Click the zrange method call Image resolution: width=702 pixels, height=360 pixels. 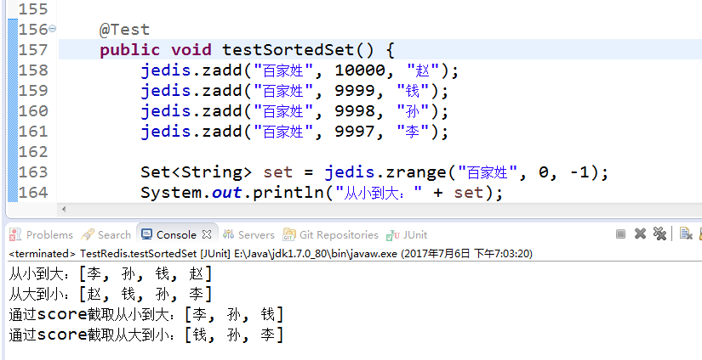click(x=416, y=172)
